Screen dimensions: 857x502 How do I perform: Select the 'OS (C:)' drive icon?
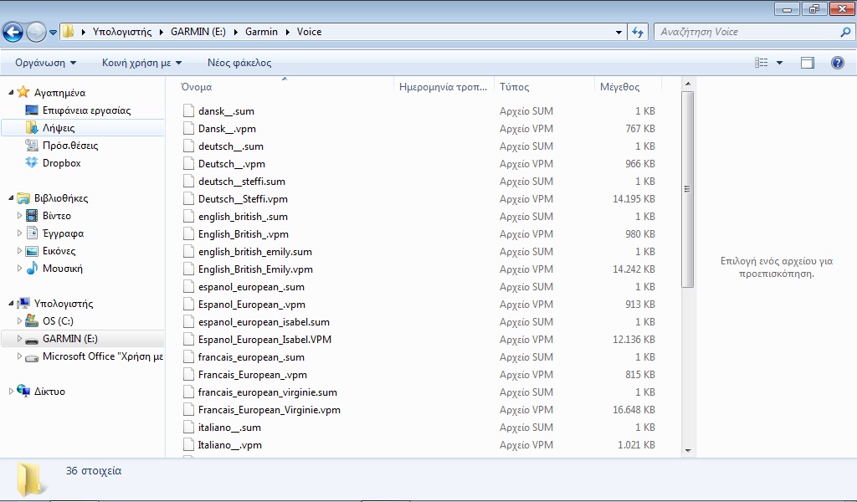(33, 321)
